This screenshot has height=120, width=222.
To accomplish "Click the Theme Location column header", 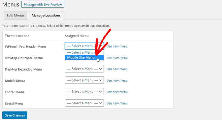I will [17, 36].
